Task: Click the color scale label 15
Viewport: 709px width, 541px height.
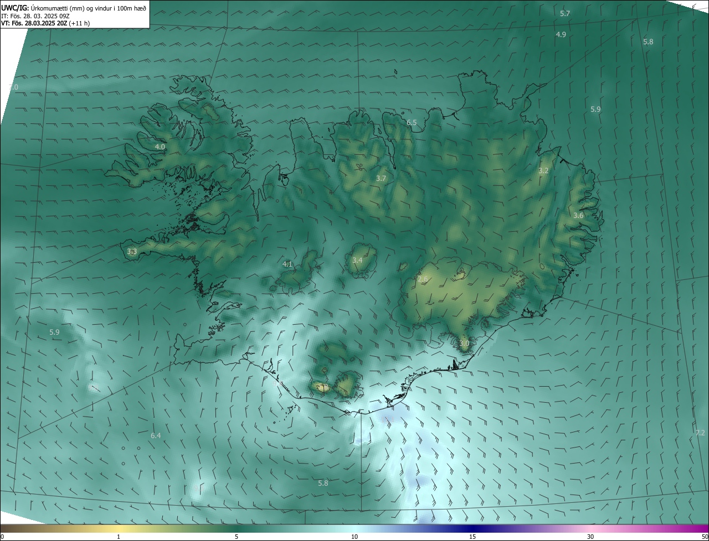Action: pyautogui.click(x=472, y=537)
